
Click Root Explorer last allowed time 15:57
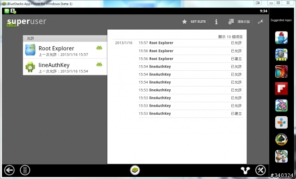[63, 55]
